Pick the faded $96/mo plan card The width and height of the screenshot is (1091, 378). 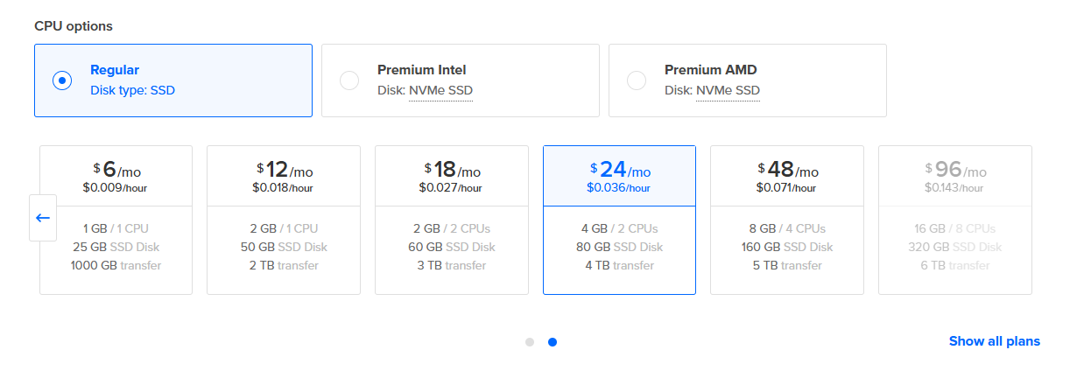pos(955,220)
